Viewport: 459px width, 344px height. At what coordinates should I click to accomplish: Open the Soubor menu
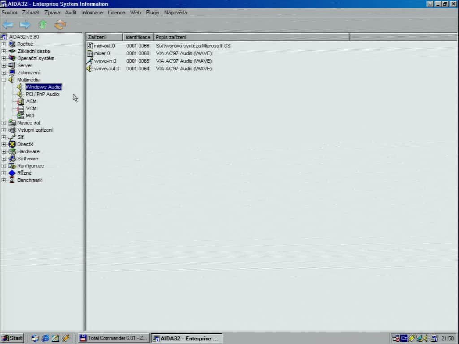tap(9, 13)
